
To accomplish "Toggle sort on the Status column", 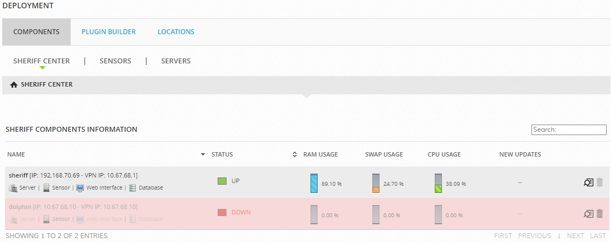I will 295,154.
